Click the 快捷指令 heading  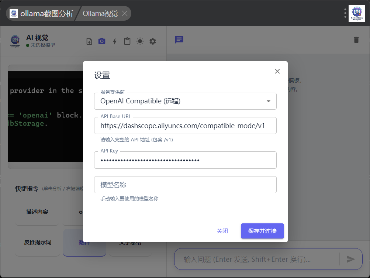(27, 189)
